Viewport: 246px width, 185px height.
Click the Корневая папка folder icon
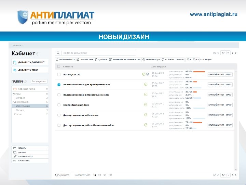(x=15, y=89)
